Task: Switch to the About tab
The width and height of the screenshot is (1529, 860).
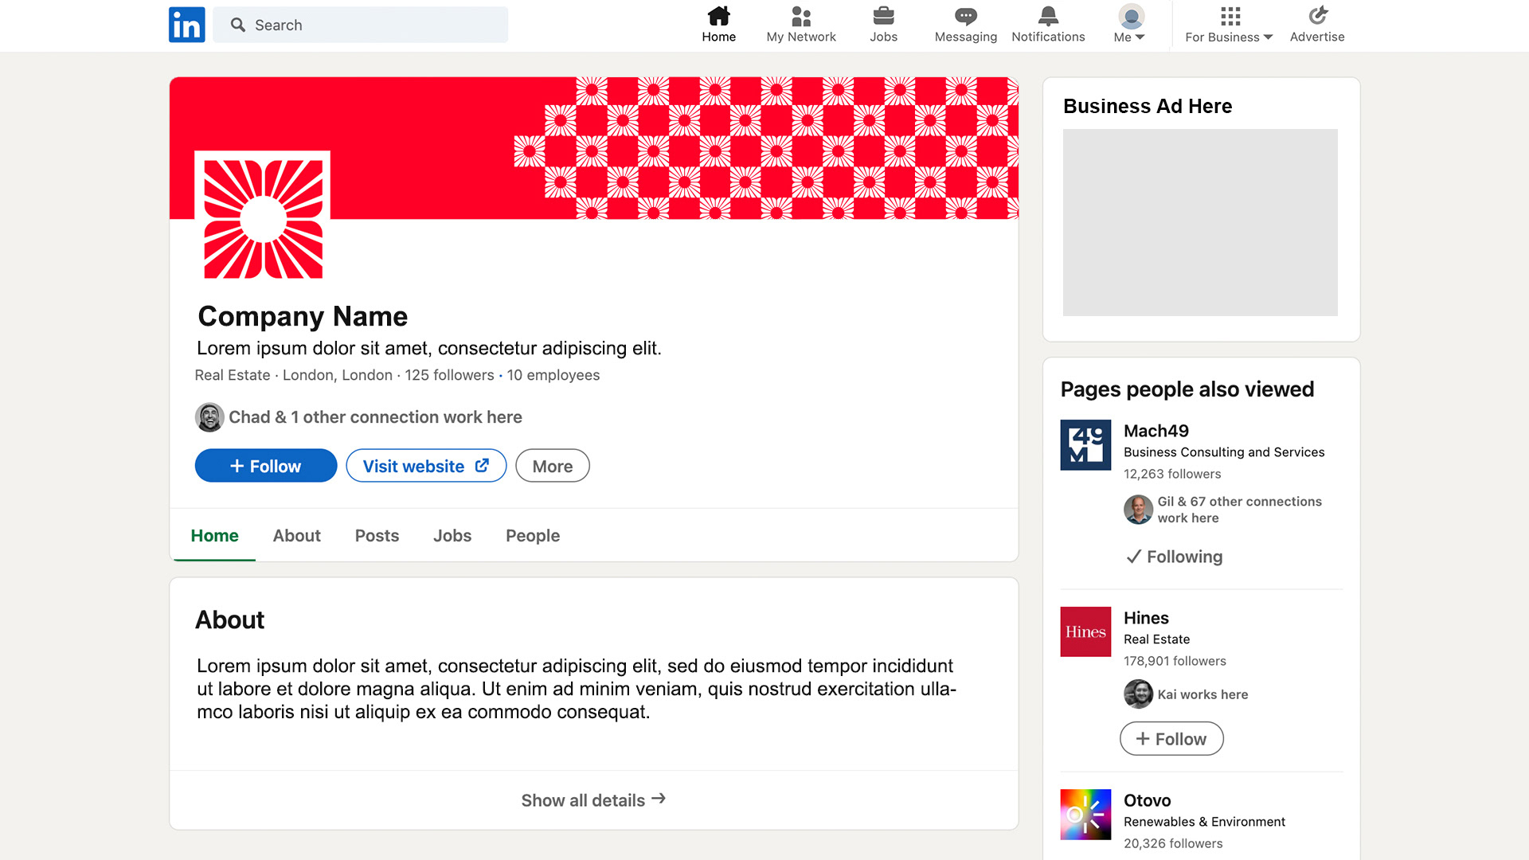Action: coord(296,536)
